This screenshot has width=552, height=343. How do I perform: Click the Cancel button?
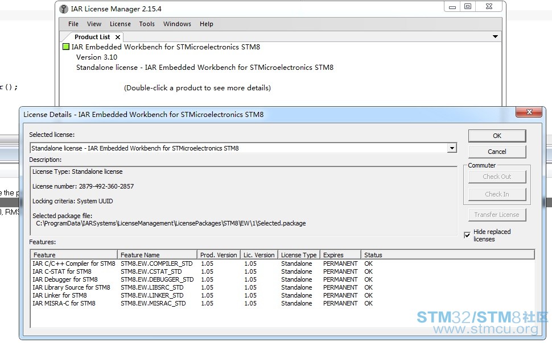pos(497,152)
